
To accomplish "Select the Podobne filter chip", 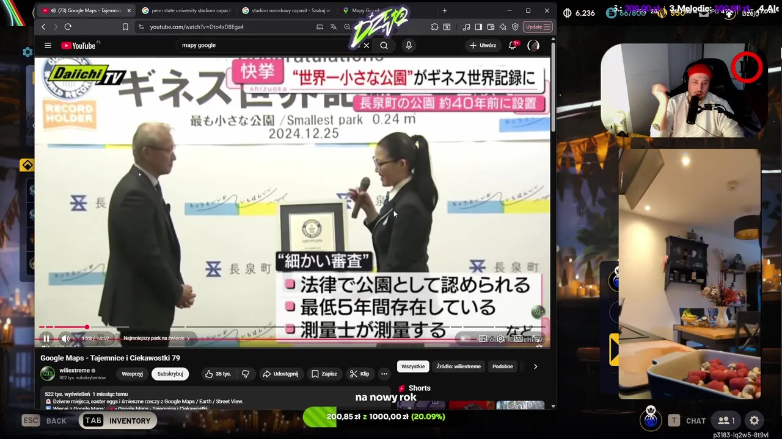I will (x=503, y=366).
